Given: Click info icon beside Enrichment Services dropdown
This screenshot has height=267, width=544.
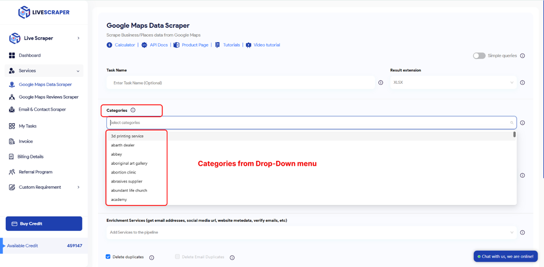Looking at the screenshot, I should coord(522,232).
